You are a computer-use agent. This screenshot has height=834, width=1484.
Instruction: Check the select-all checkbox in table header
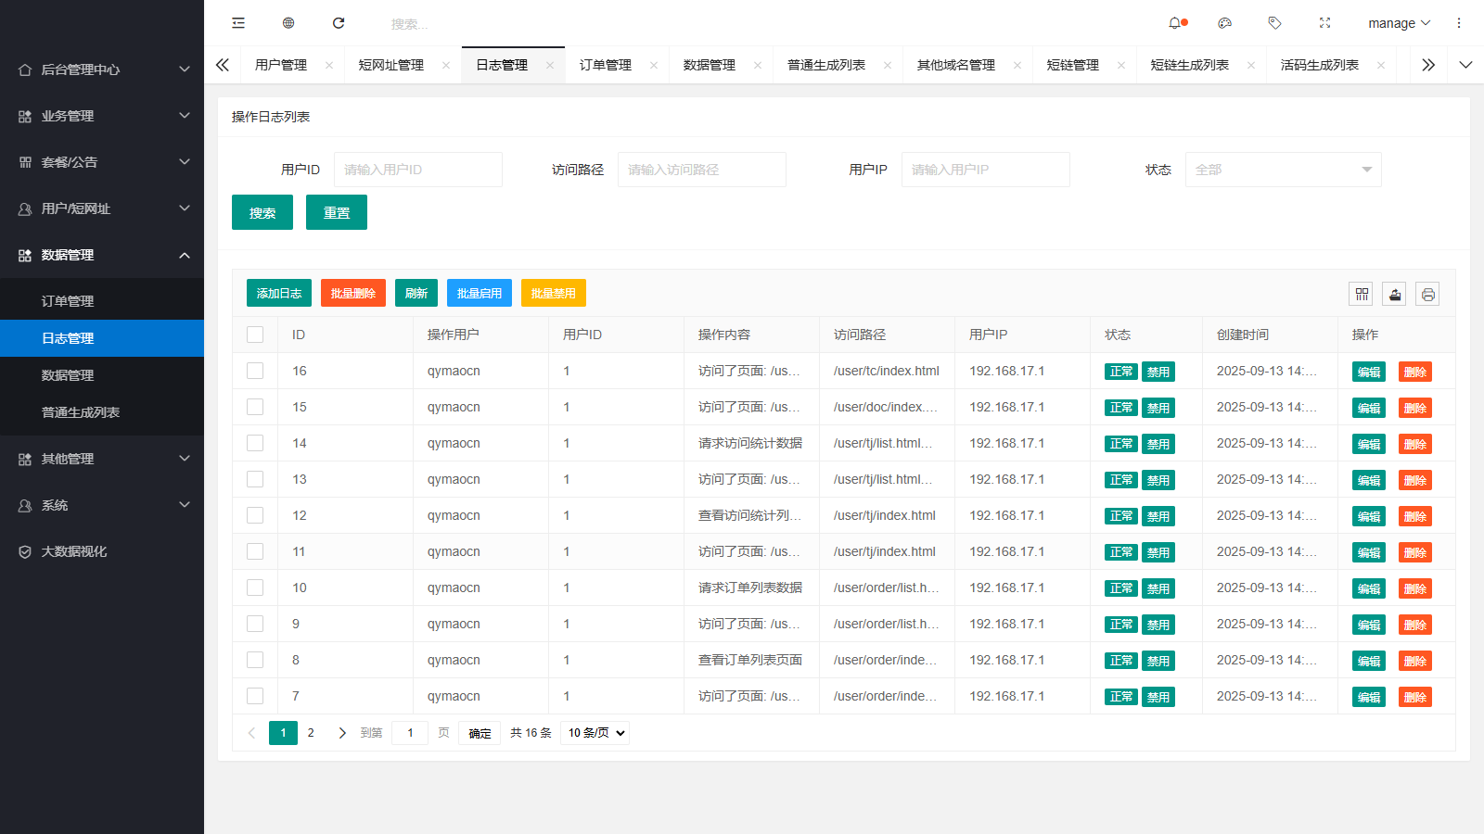coord(255,335)
